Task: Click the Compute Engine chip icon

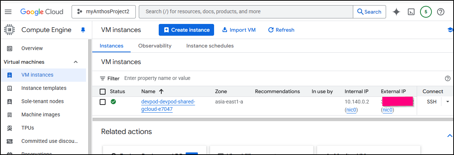Action: tap(9, 30)
